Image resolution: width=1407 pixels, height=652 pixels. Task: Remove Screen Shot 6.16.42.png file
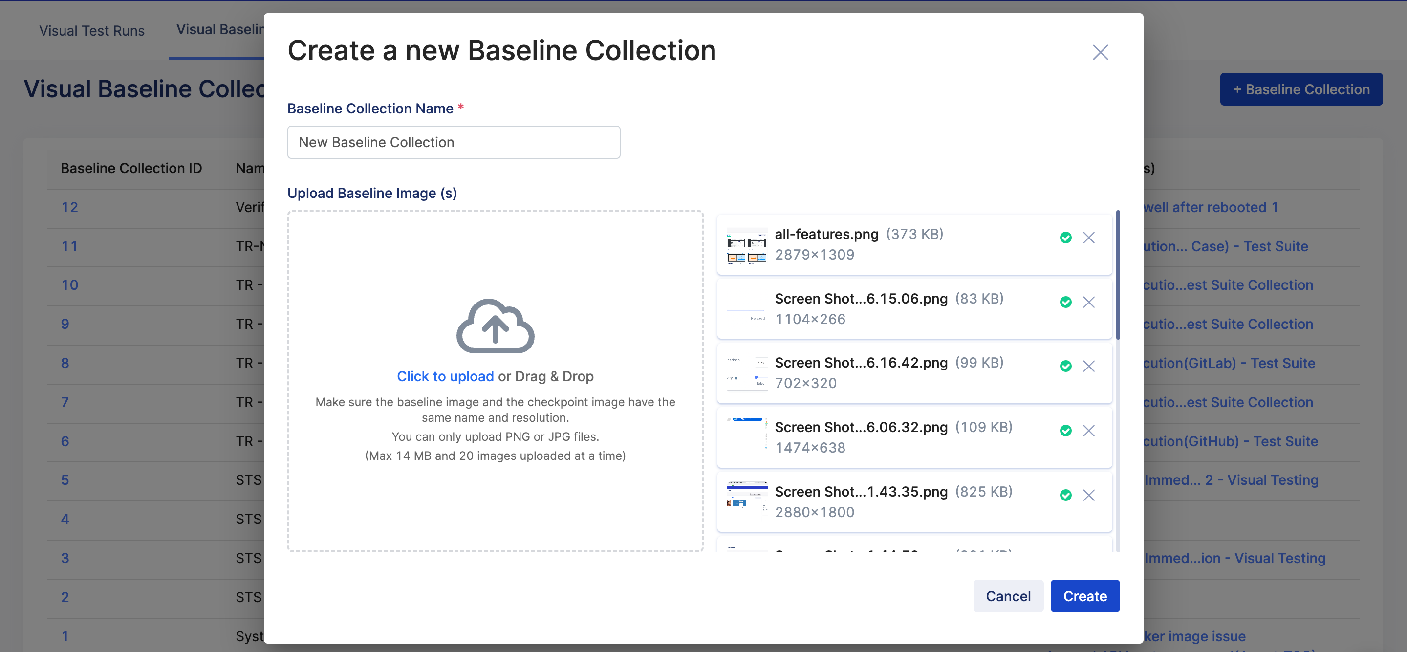[1088, 367]
